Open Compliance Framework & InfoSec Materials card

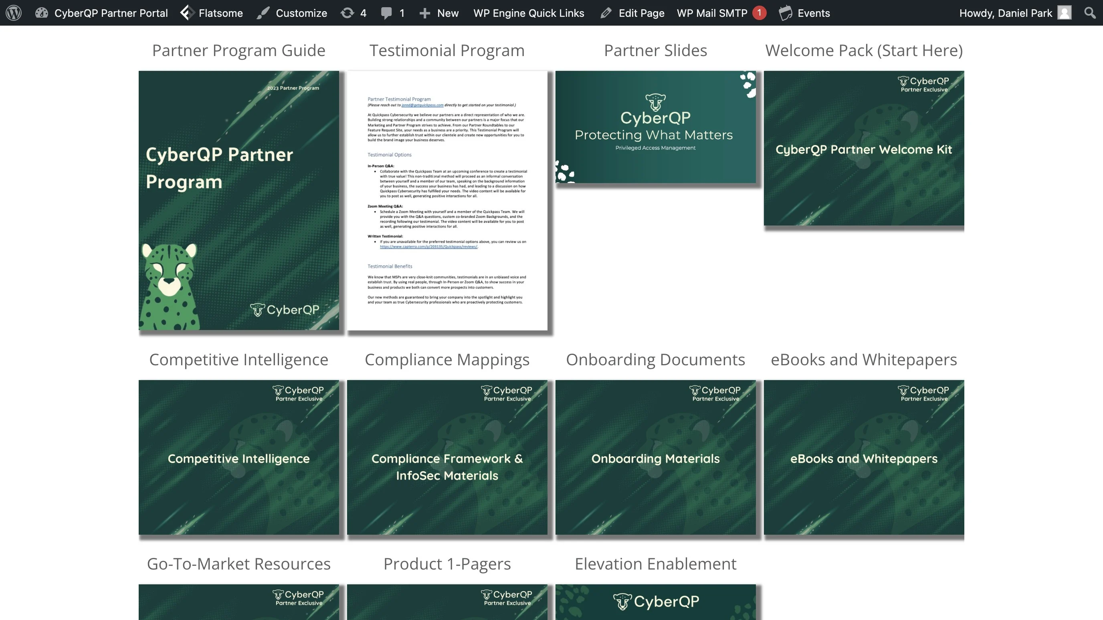[x=447, y=457]
